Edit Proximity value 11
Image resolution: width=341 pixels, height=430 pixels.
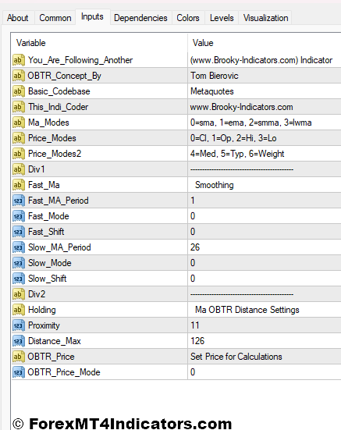click(x=265, y=325)
